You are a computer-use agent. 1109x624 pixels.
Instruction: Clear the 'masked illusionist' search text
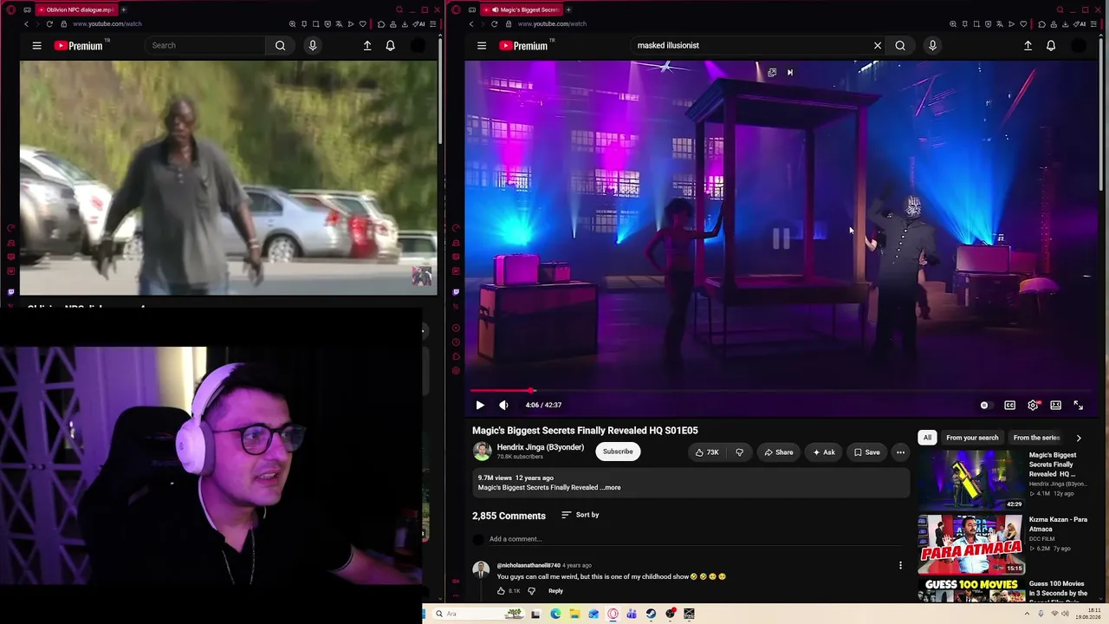click(878, 45)
